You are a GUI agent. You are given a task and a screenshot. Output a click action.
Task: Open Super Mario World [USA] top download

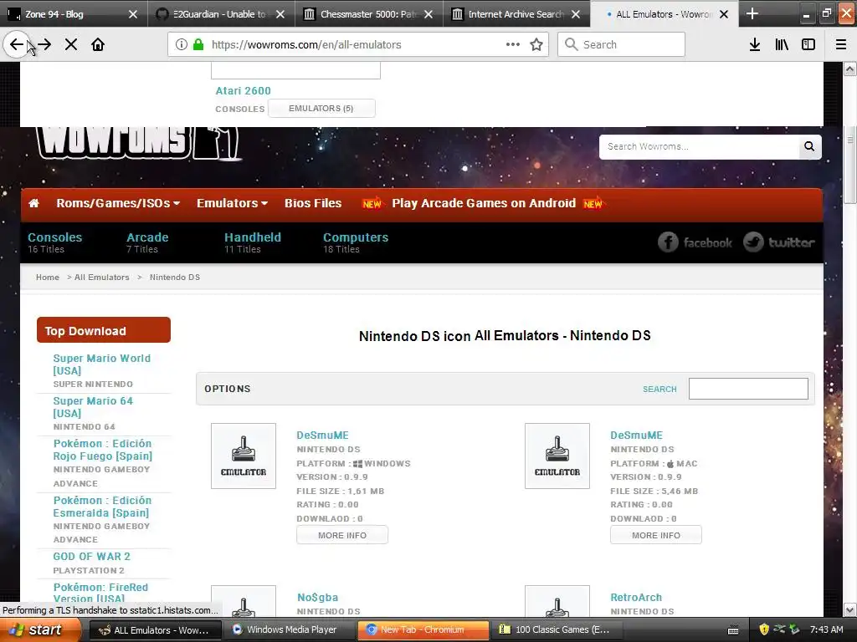coord(101,364)
